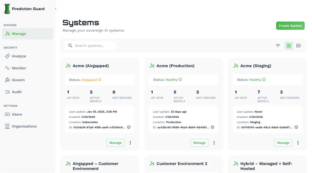Click info icon next to Staging's Healthy status

click(264, 80)
